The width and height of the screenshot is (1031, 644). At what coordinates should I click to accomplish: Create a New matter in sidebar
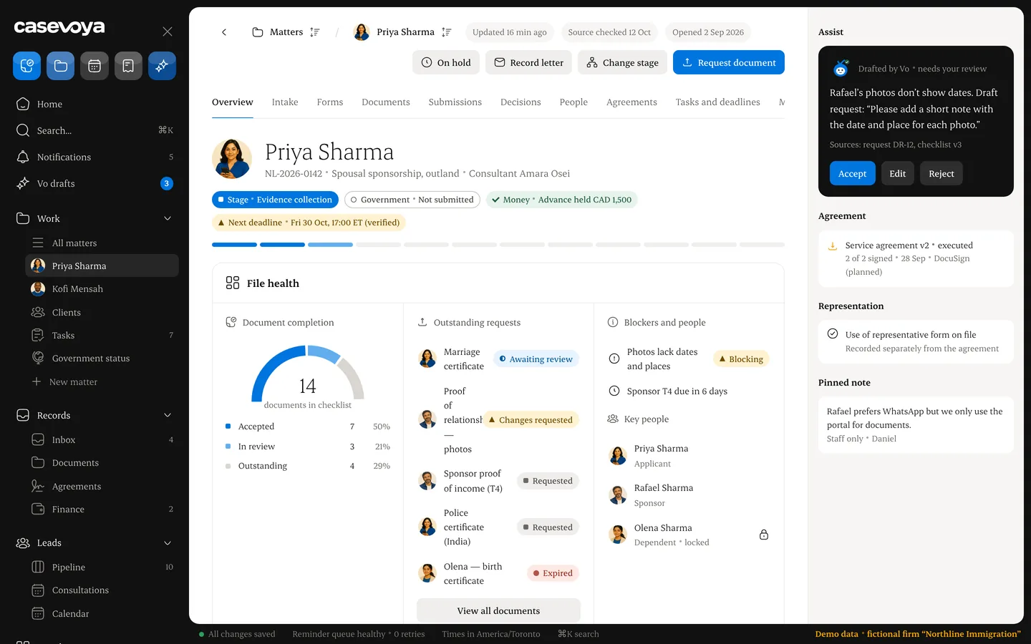tap(101, 381)
